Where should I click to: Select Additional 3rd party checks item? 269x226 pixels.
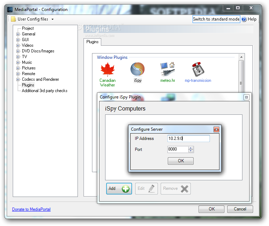45,91
